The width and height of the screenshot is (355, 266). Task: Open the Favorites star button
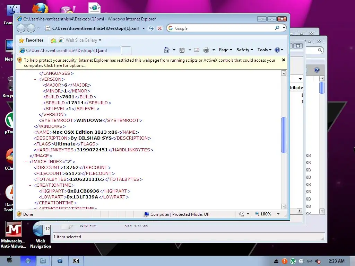[x=21, y=40]
